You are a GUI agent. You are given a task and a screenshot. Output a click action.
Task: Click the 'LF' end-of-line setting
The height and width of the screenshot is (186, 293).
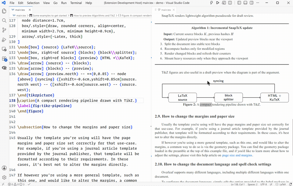[271, 184]
